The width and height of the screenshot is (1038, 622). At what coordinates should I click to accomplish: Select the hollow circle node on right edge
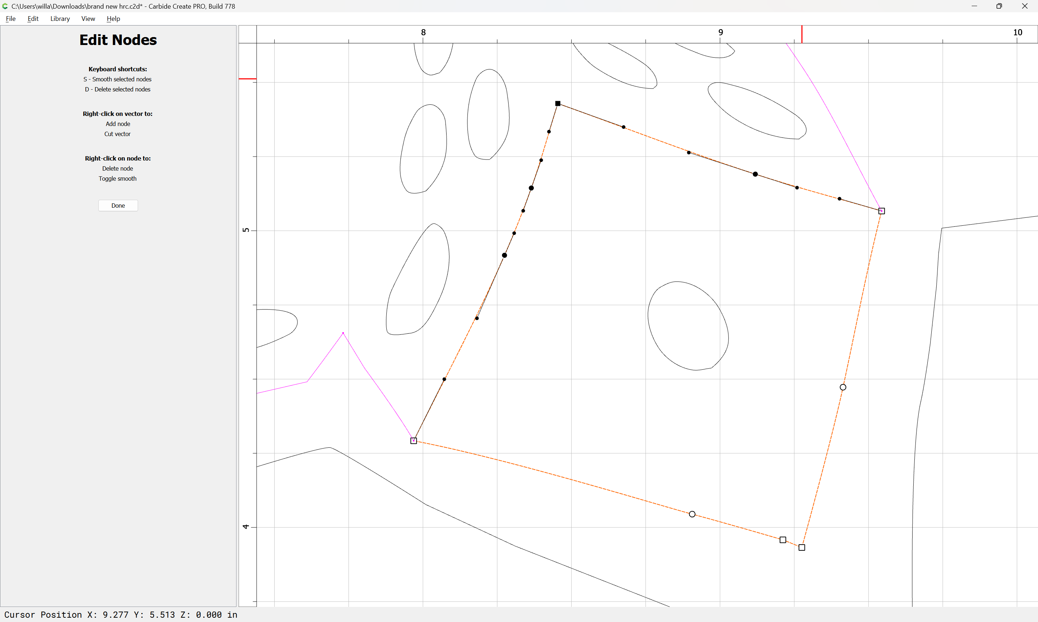[843, 387]
